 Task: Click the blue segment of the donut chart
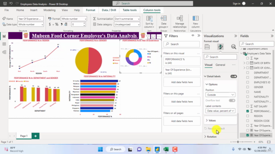139,53
